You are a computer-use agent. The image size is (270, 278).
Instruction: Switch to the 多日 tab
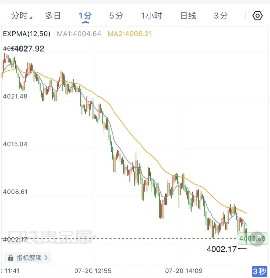tap(53, 16)
